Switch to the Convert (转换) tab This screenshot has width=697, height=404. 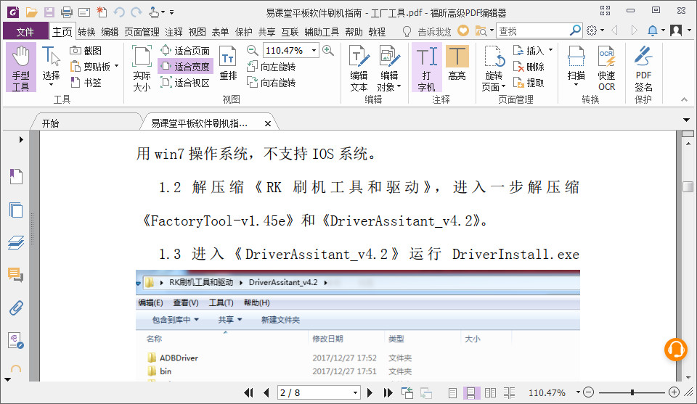86,31
